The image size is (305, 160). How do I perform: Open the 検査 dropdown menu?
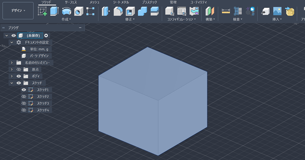pos(238,19)
